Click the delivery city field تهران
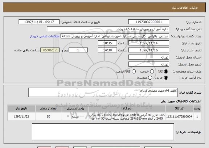 tap(149, 64)
